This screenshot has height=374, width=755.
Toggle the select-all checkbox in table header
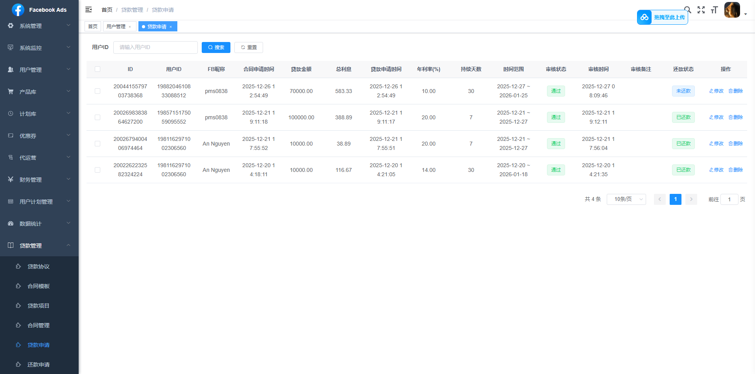(98, 69)
